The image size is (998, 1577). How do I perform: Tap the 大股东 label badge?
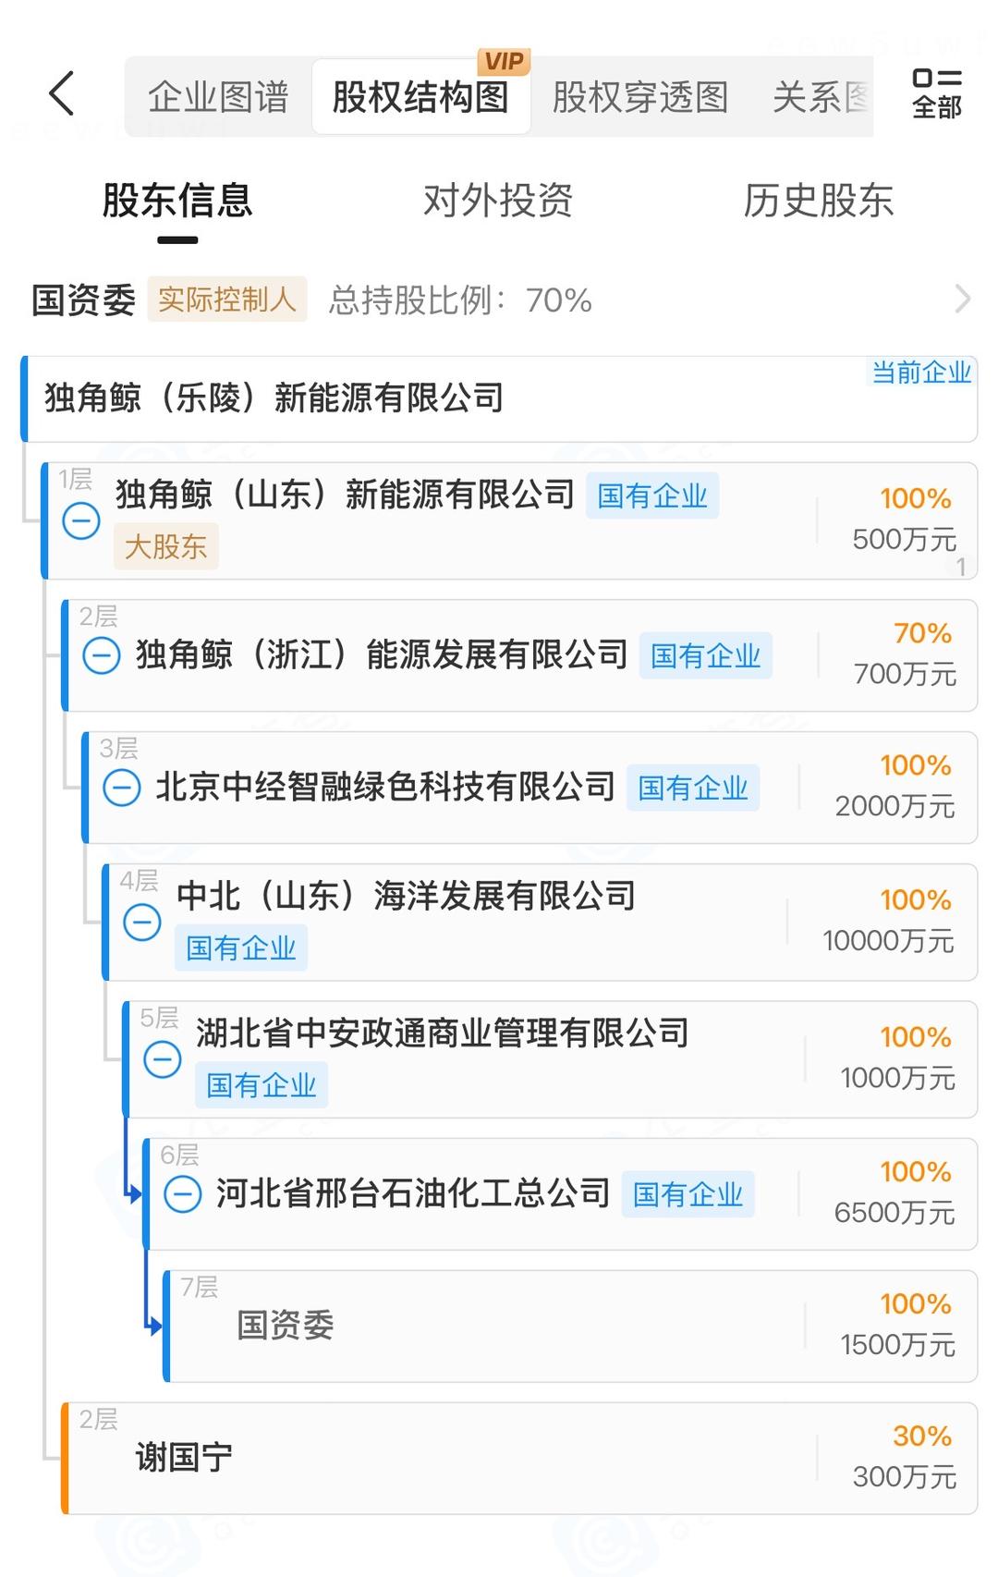point(165,546)
